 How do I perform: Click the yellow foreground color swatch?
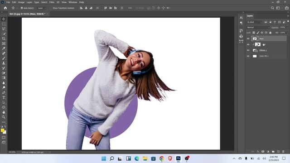coord(2,130)
